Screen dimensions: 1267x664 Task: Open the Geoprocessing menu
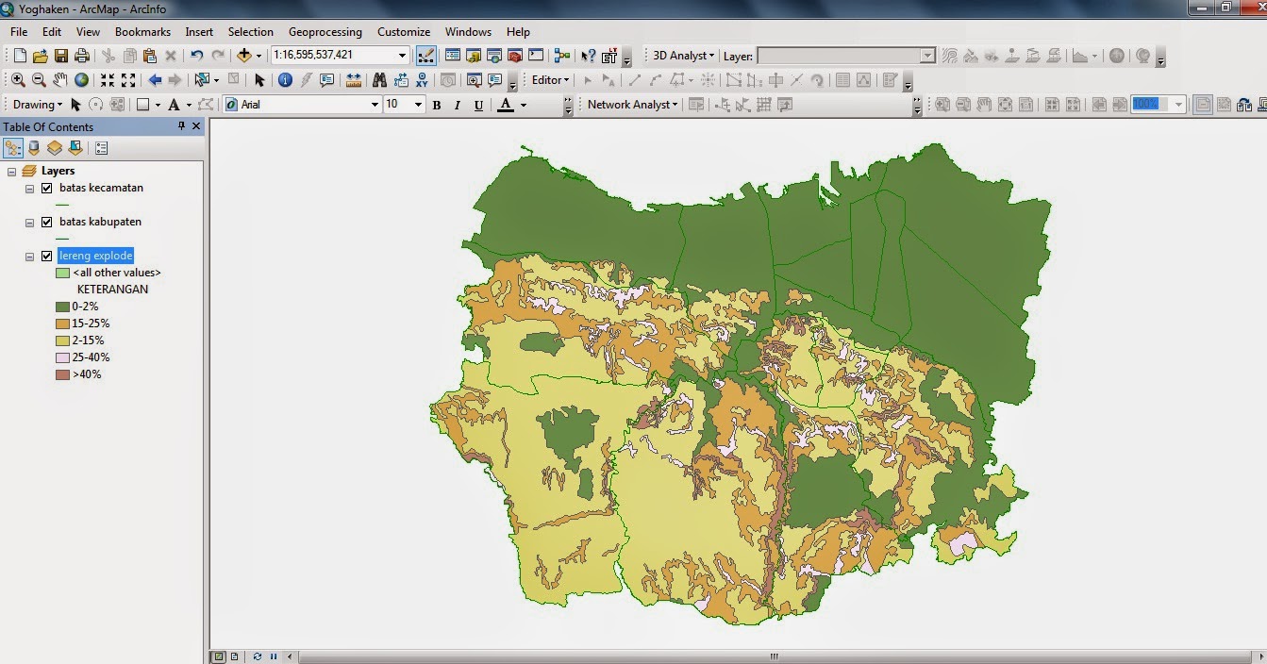[x=325, y=32]
